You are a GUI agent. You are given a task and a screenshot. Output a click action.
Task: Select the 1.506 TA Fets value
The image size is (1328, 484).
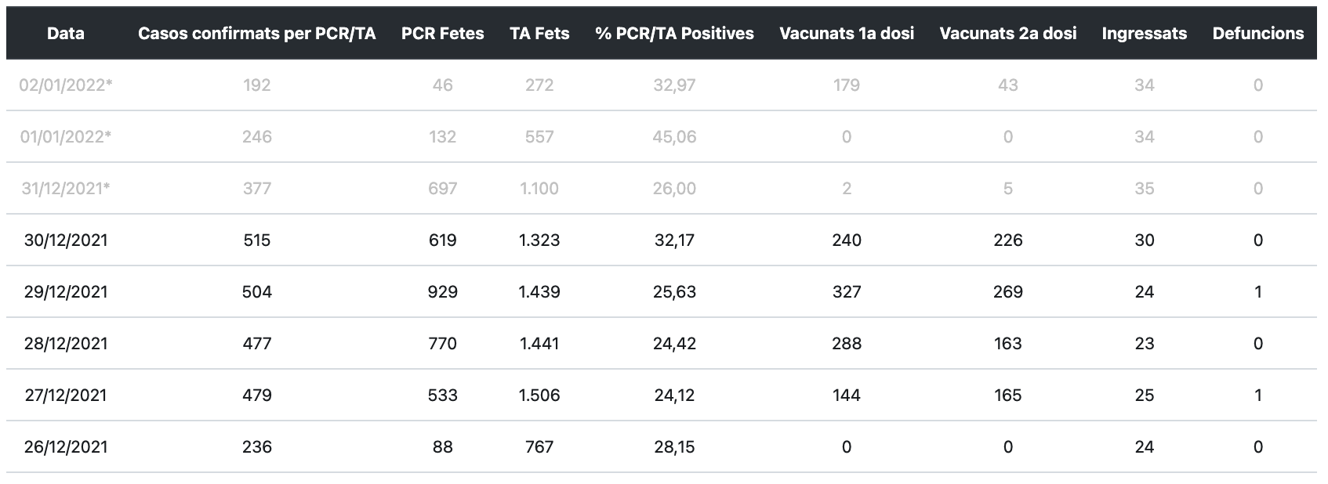pyautogui.click(x=539, y=395)
